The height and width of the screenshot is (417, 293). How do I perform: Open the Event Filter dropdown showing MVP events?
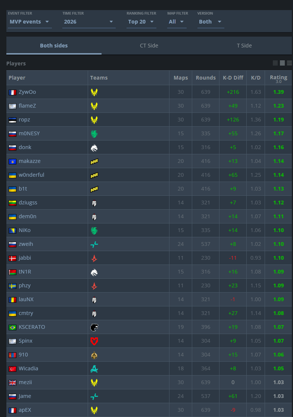point(29,22)
